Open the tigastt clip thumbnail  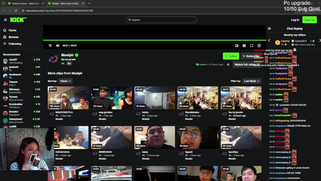click(x=198, y=138)
